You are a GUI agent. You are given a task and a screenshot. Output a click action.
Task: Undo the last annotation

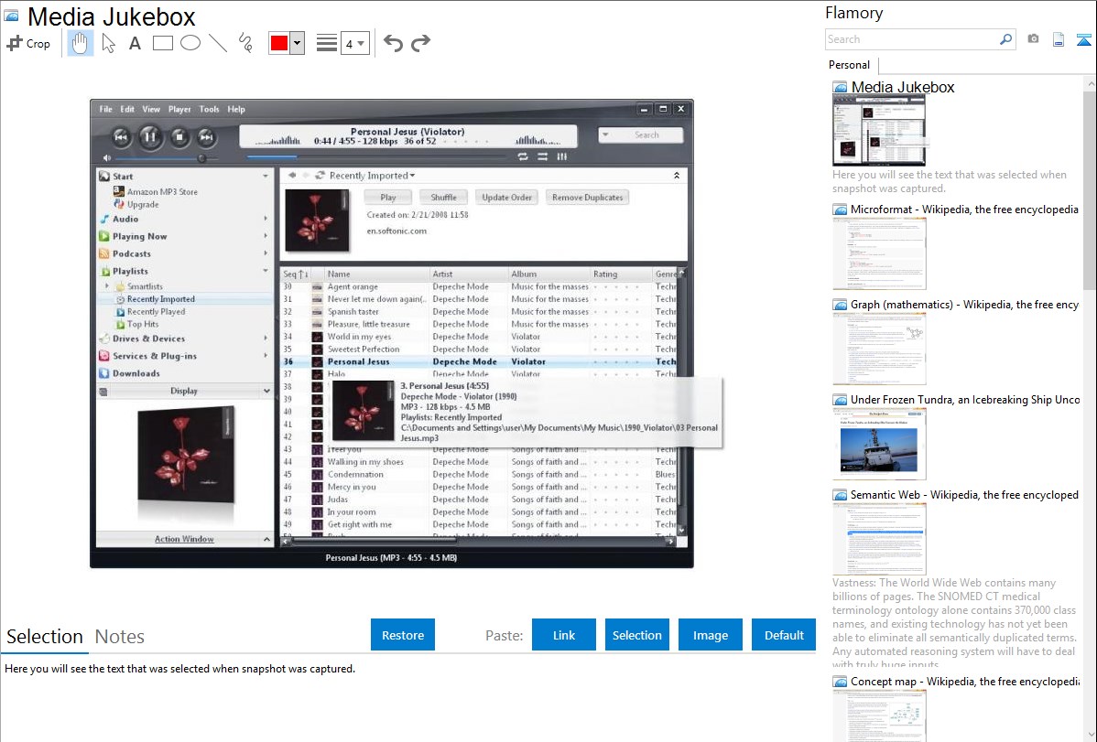click(x=393, y=43)
